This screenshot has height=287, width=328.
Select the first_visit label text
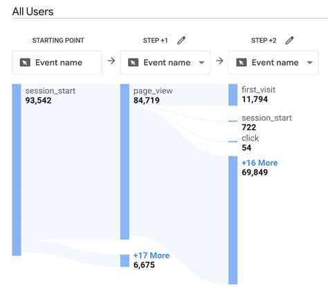point(258,90)
